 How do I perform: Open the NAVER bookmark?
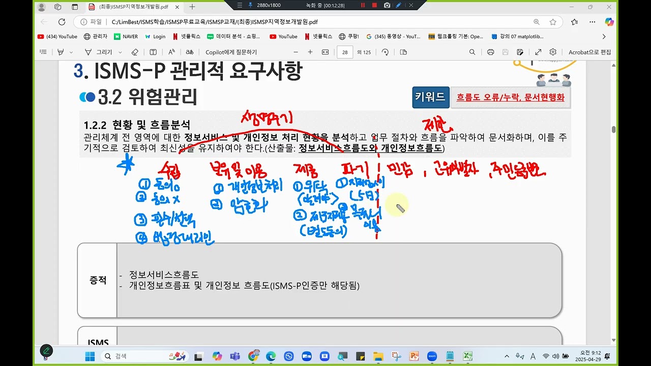click(126, 37)
